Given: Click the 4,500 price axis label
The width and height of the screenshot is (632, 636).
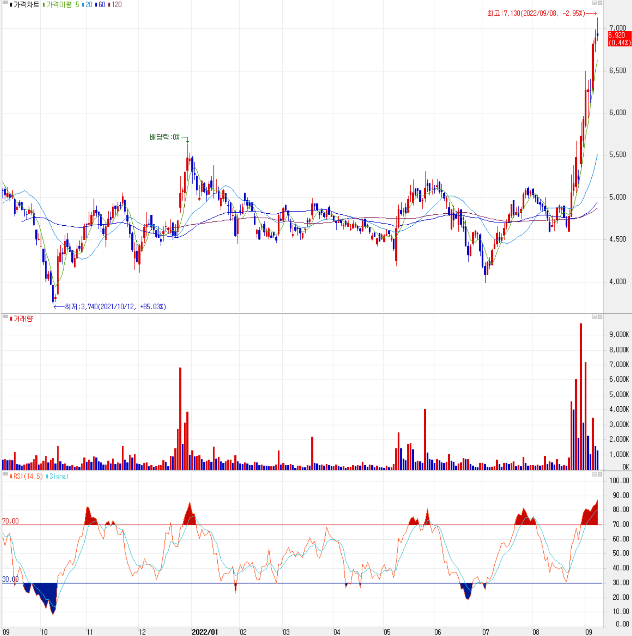Looking at the screenshot, I should coord(617,239).
